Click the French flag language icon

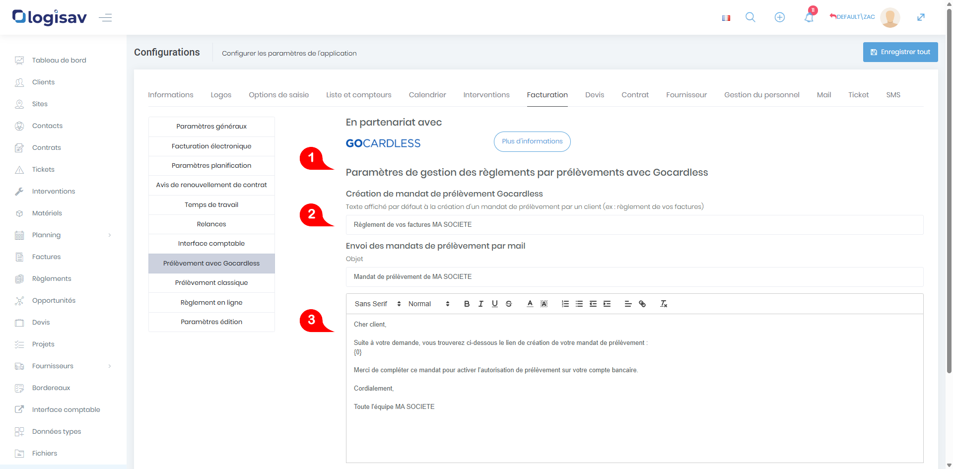tap(726, 18)
